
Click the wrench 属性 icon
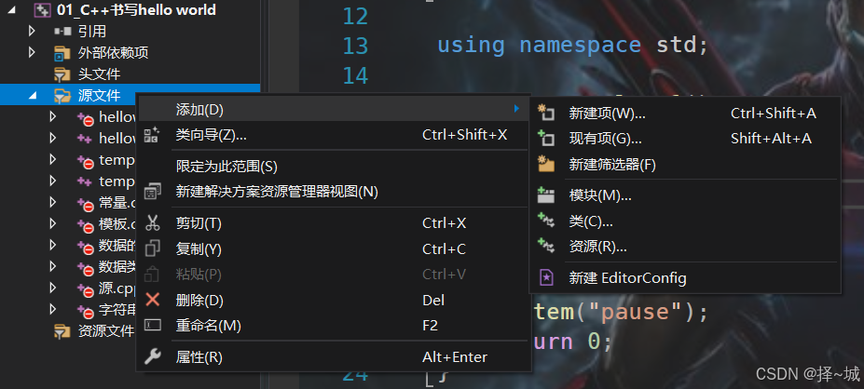tap(152, 357)
